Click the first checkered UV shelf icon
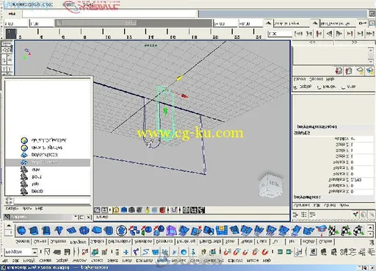 (x=333, y=231)
